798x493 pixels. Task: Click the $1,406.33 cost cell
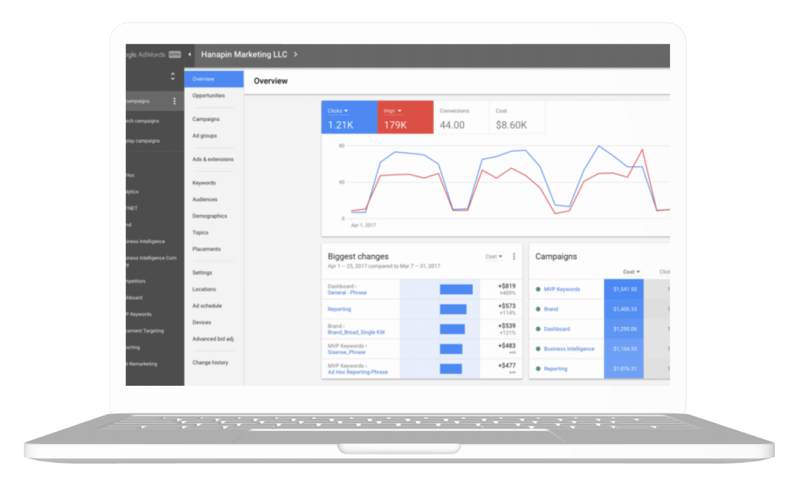(624, 309)
